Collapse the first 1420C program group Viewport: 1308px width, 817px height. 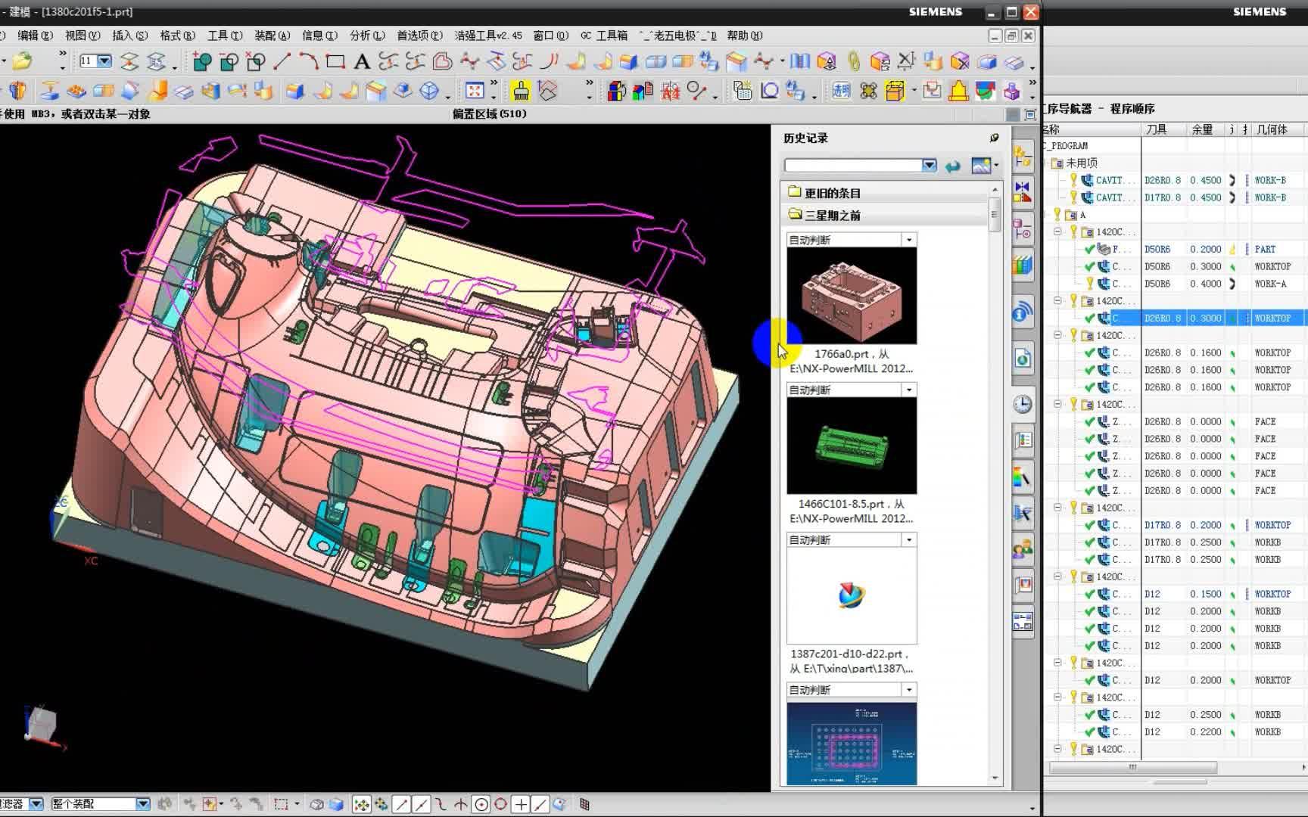[1057, 232]
